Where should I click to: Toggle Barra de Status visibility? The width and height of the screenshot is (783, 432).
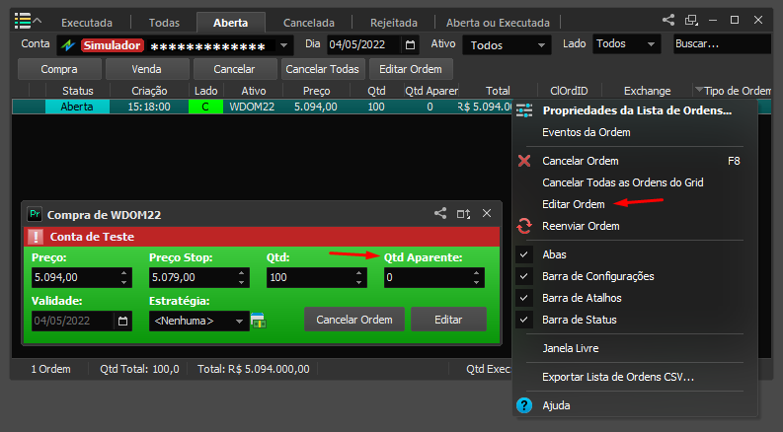pyautogui.click(x=524, y=320)
